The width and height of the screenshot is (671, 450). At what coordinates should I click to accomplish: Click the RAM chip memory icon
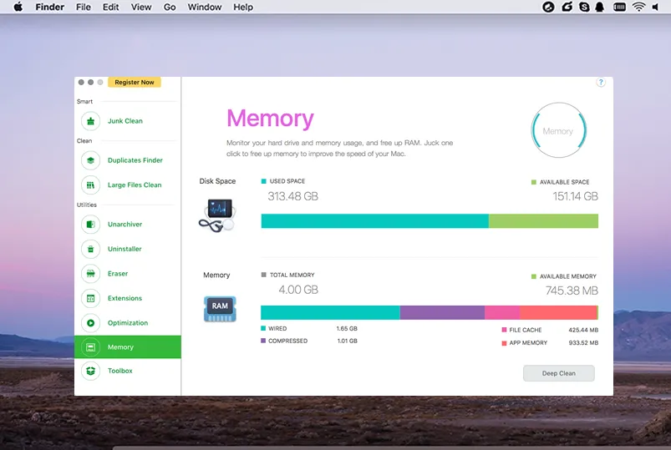[x=219, y=307]
